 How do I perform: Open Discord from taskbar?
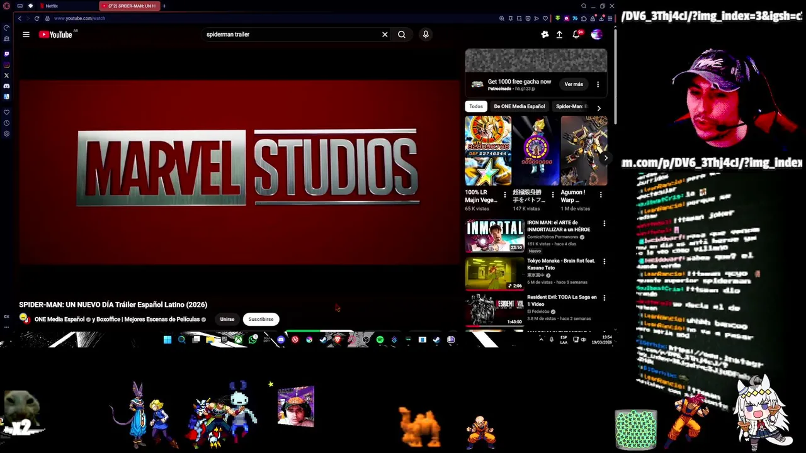point(281,340)
